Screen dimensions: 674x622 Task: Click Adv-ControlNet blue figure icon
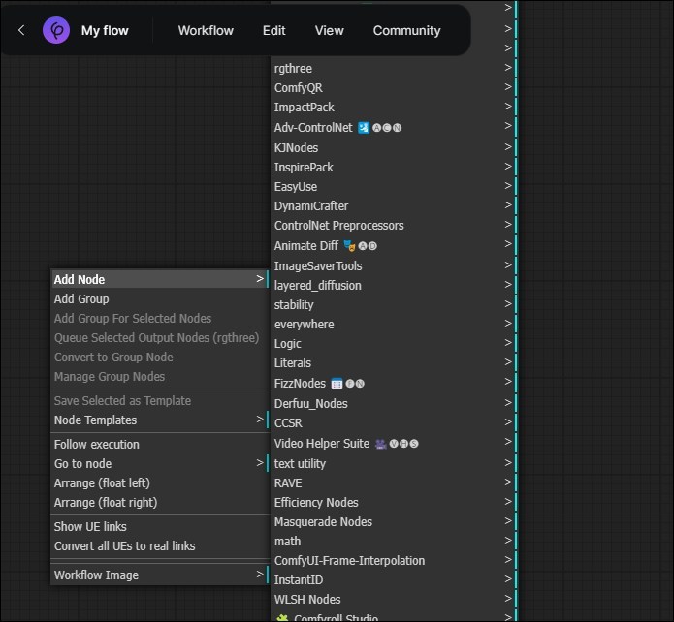[x=364, y=128]
